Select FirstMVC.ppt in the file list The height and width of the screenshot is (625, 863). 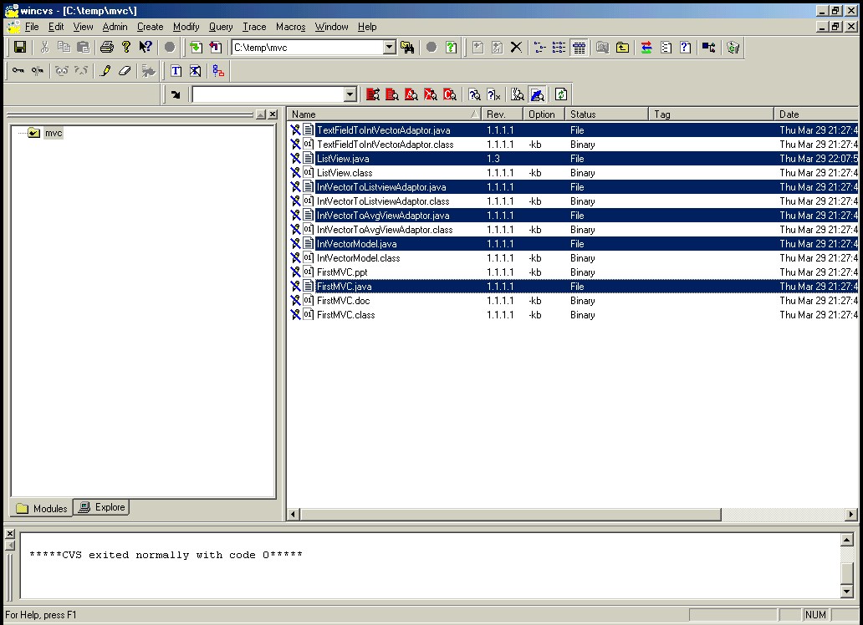tap(341, 272)
